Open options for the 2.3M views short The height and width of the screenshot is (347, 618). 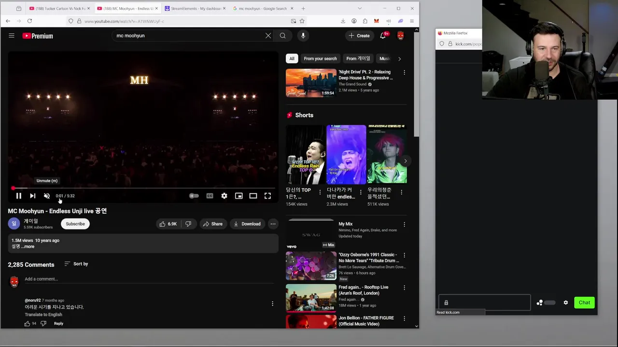[360, 192]
